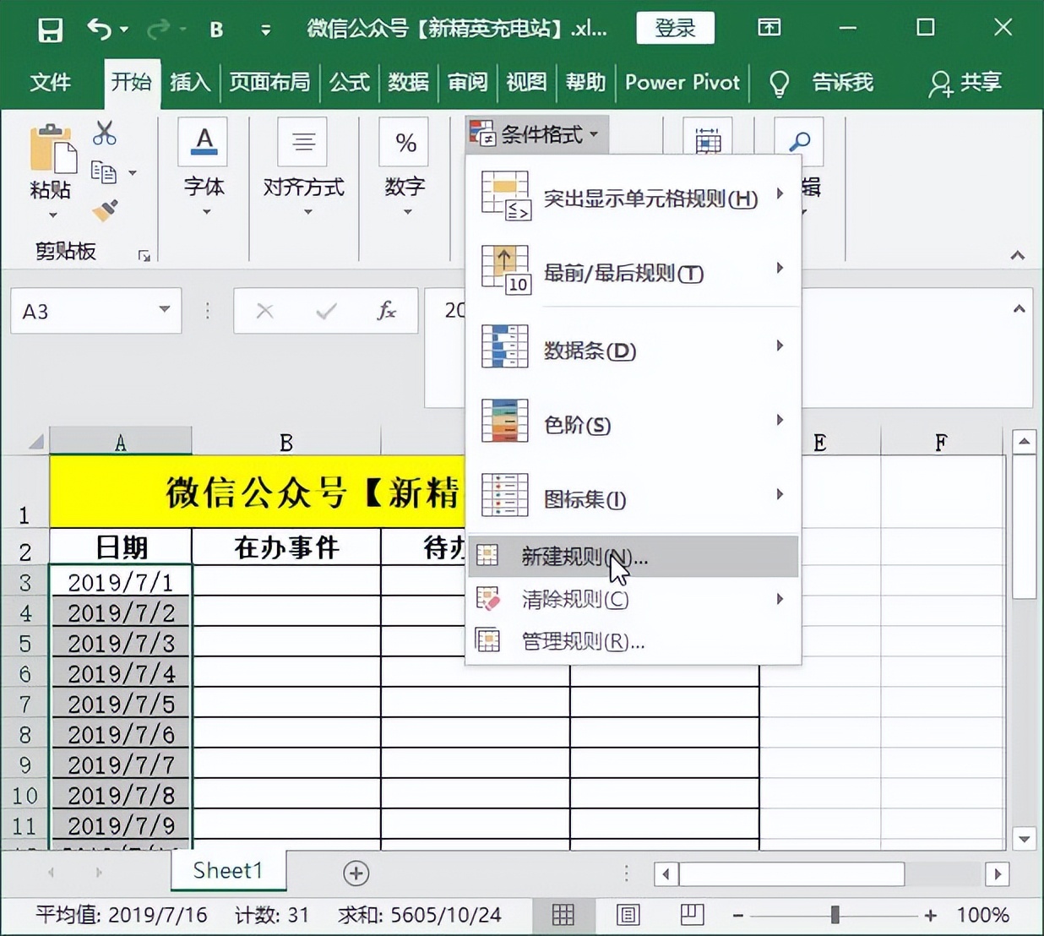Open 色阶 color scales submenu
This screenshot has height=936, width=1044.
(x=633, y=422)
